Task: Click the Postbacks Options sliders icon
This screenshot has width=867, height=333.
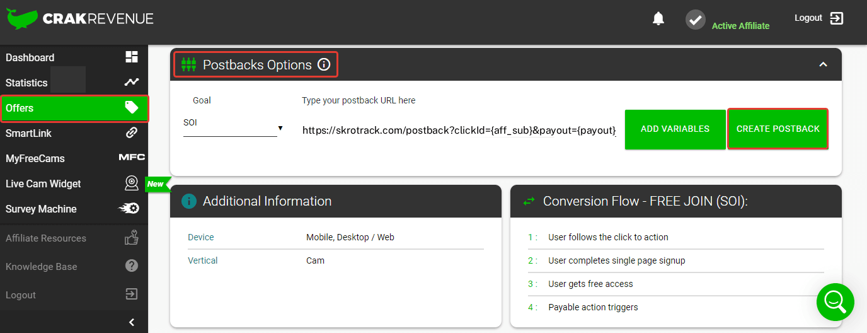Action: [x=188, y=64]
